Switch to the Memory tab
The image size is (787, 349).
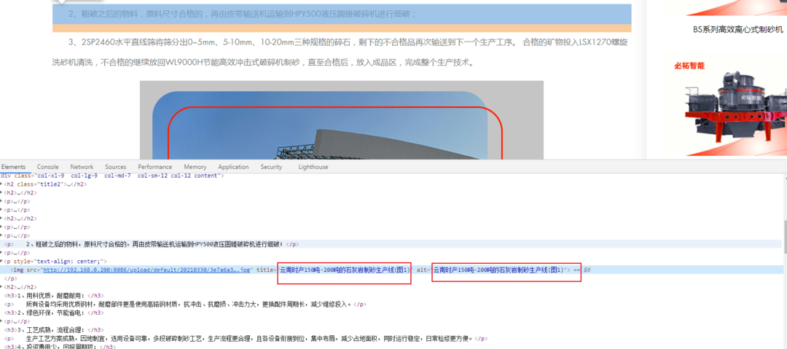195,167
